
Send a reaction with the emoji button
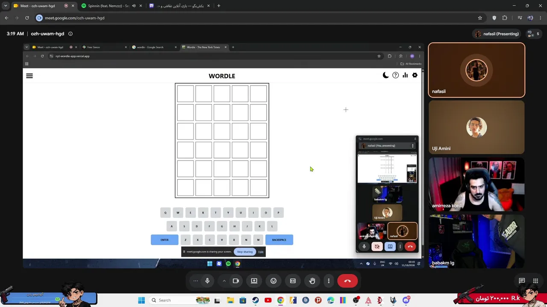273,281
